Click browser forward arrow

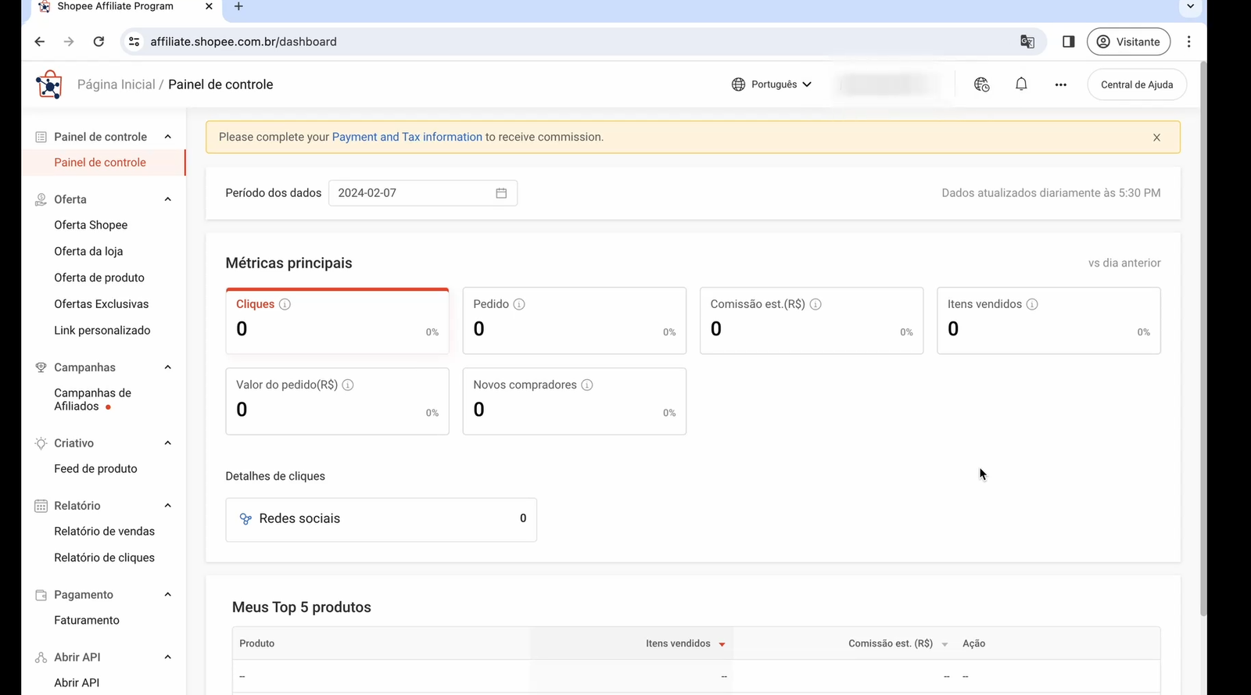tap(69, 41)
